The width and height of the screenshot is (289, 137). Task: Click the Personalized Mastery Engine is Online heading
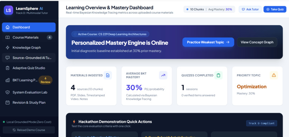[120, 43]
